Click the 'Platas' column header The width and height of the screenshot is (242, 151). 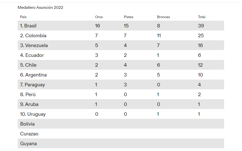[x=129, y=17]
